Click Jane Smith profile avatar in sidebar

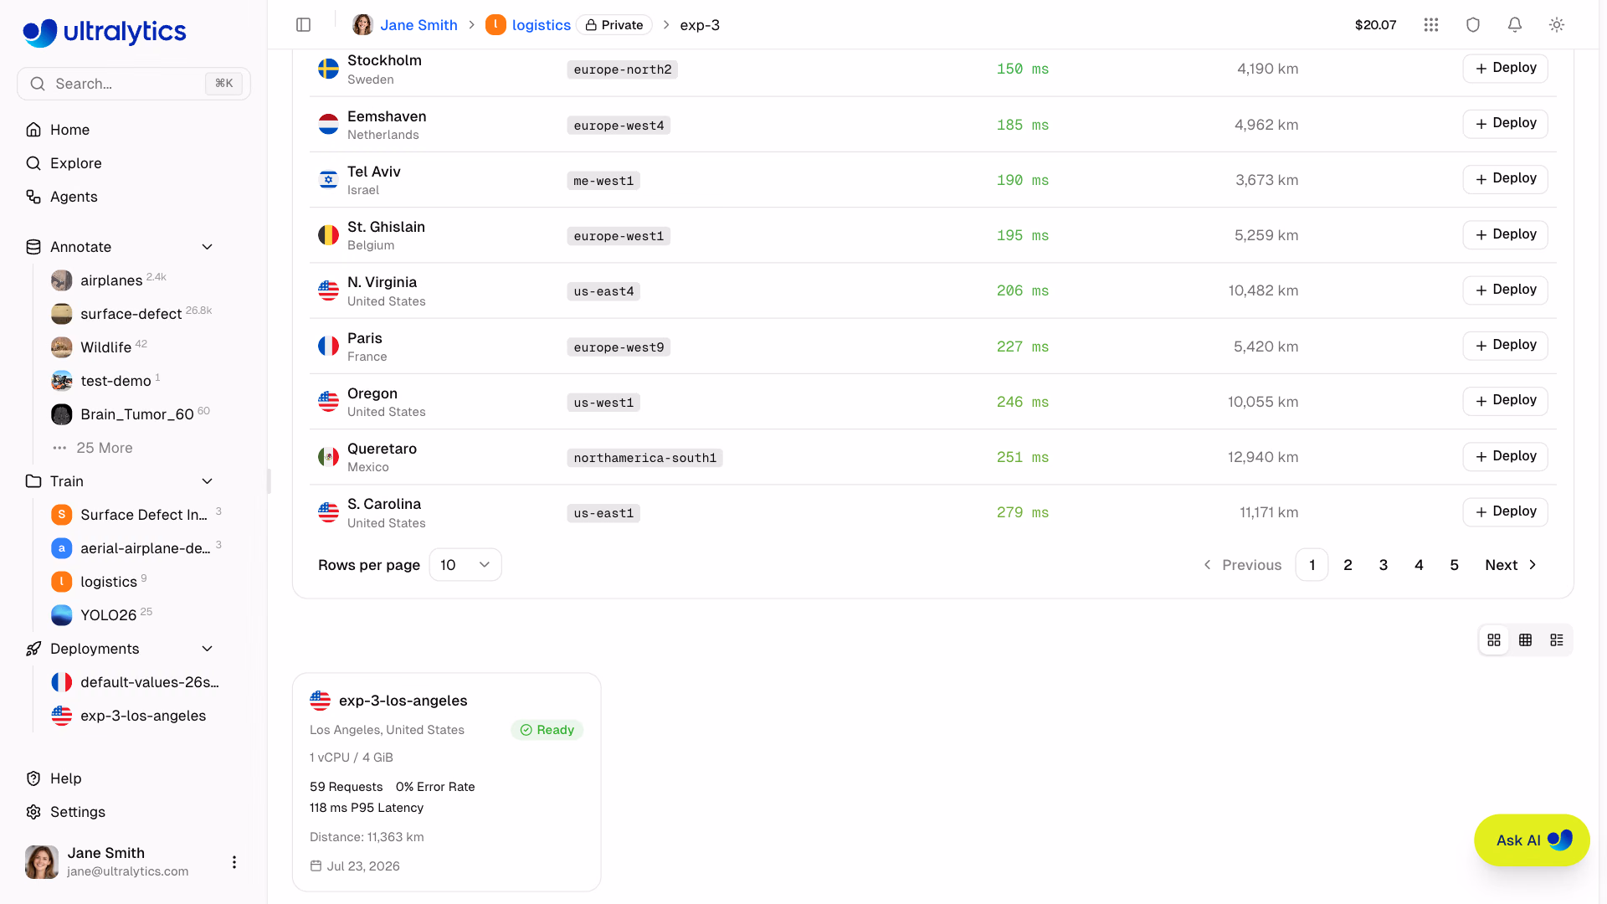tap(42, 862)
